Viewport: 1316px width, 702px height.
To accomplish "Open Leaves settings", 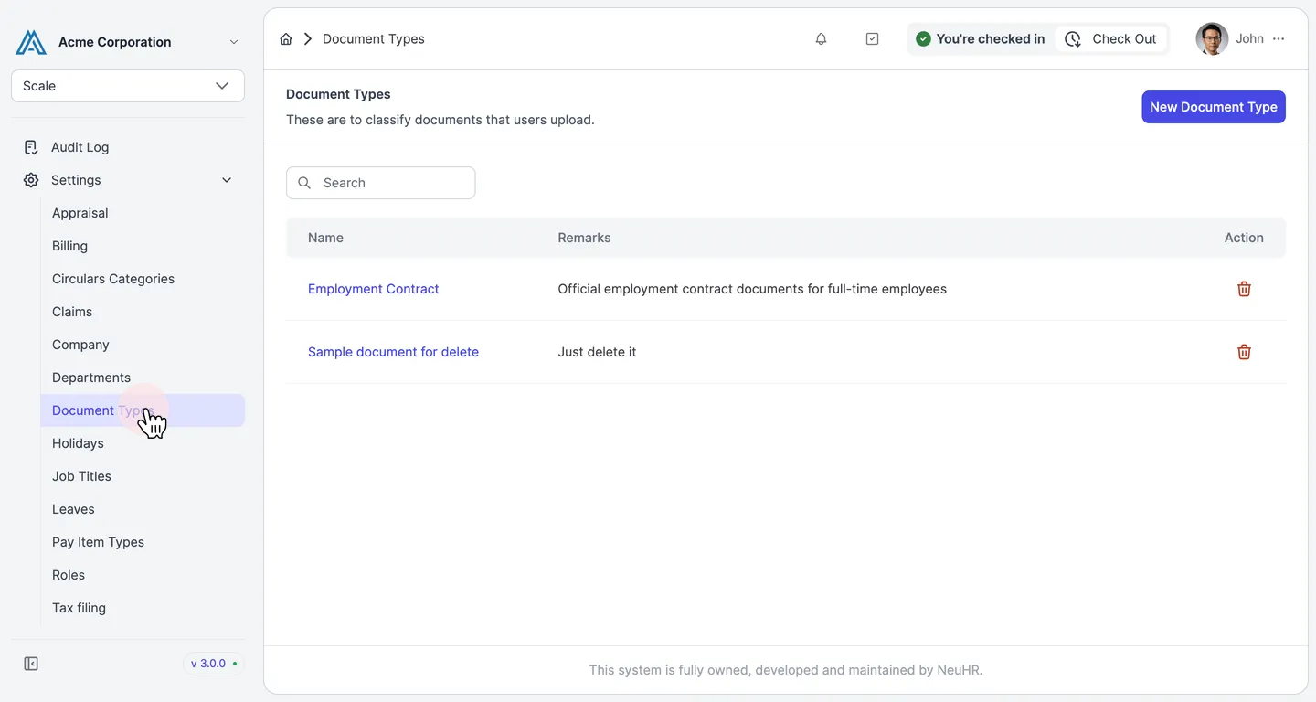I will tap(73, 509).
